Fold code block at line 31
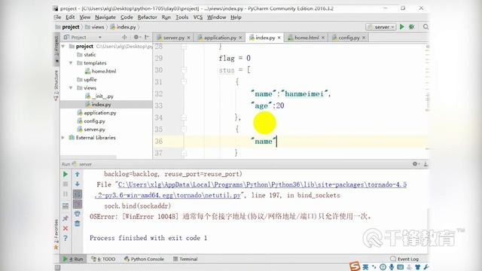 (184, 82)
